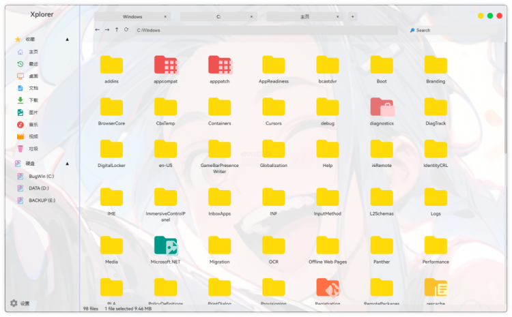512x317 pixels.
Task: Add a new tab with plus button
Action: [x=352, y=16]
